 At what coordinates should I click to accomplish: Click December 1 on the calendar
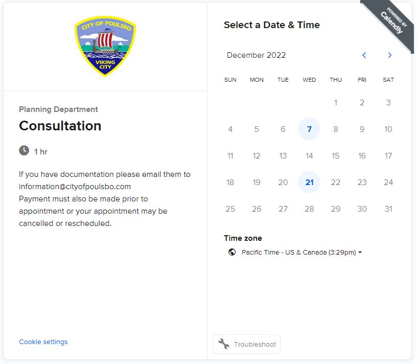click(x=336, y=103)
